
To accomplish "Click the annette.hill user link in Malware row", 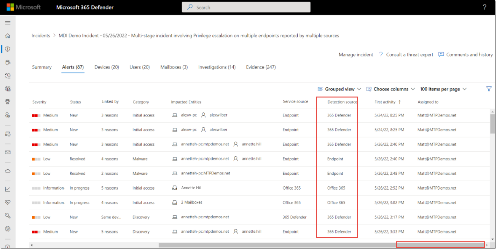I will click(x=252, y=159).
